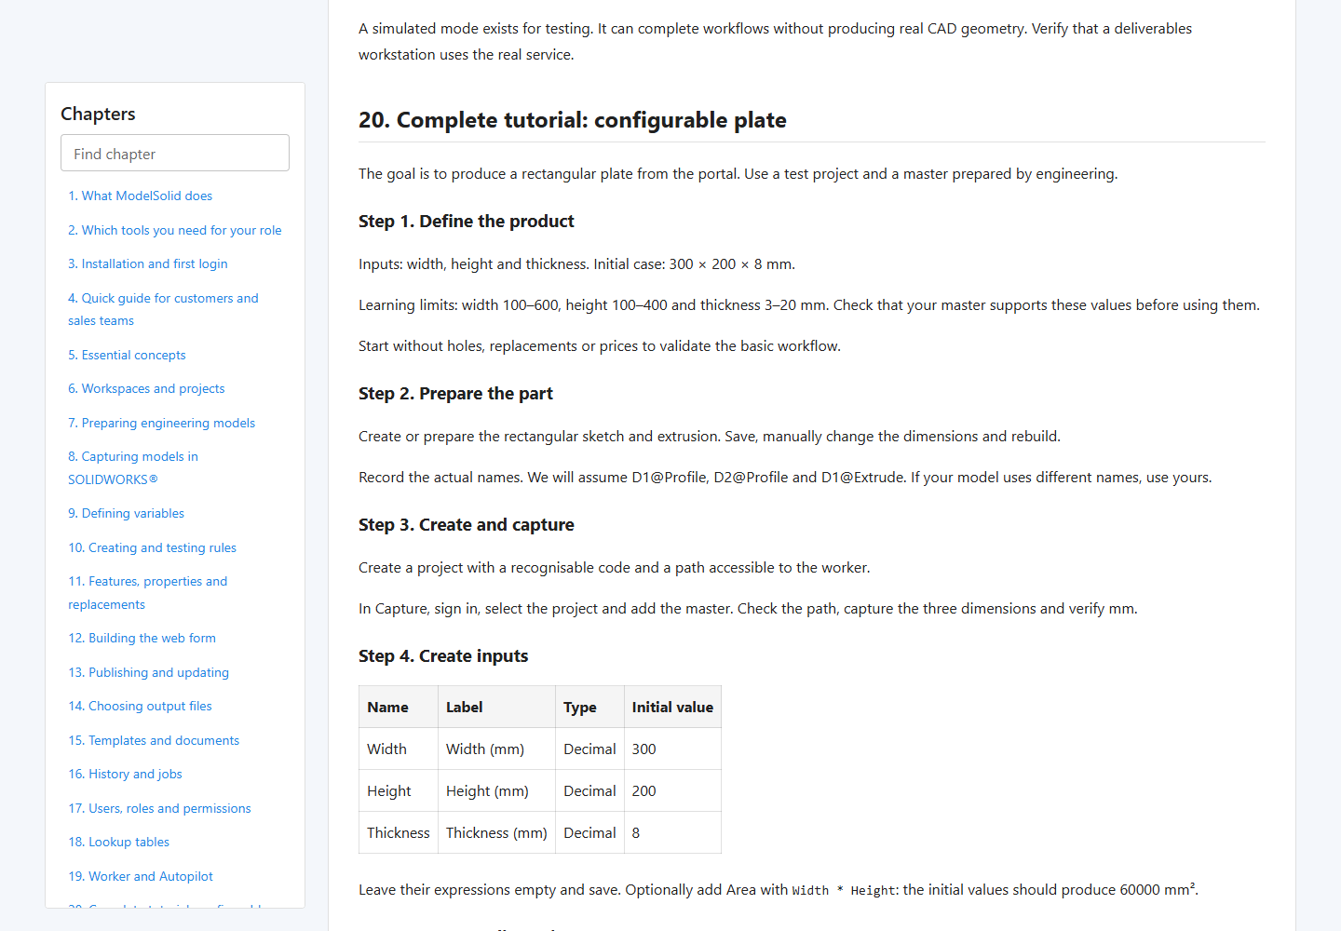
Task: Click the Name column header in table
Action: point(399,707)
